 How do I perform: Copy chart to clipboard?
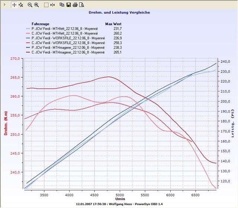[x=62, y=5]
